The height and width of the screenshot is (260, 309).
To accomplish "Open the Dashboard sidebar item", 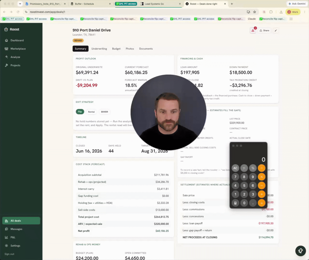I will click(x=14, y=40).
